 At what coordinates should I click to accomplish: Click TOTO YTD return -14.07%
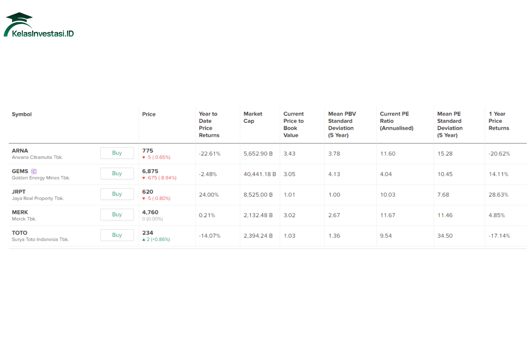tap(209, 236)
